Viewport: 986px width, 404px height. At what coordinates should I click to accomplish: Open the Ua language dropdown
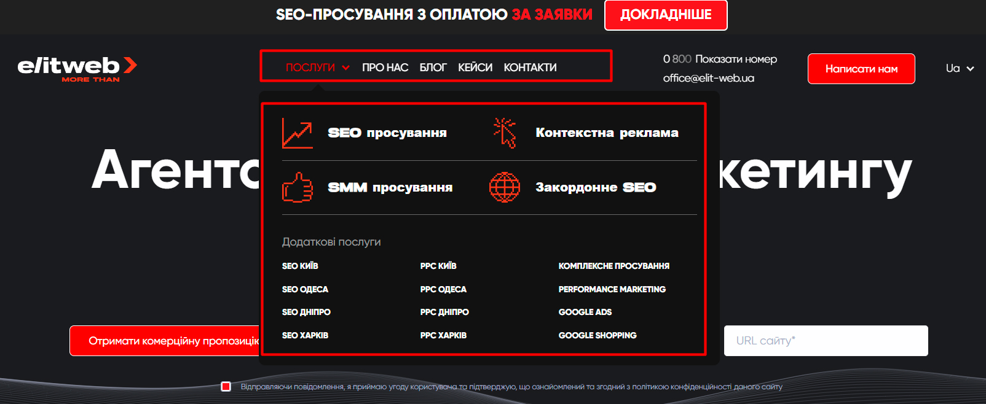(x=960, y=69)
